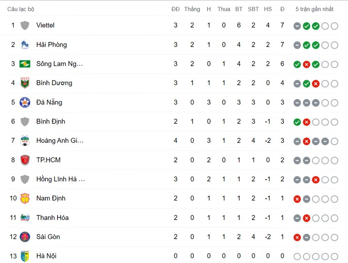Sort the table by the Đ points column

click(x=282, y=9)
